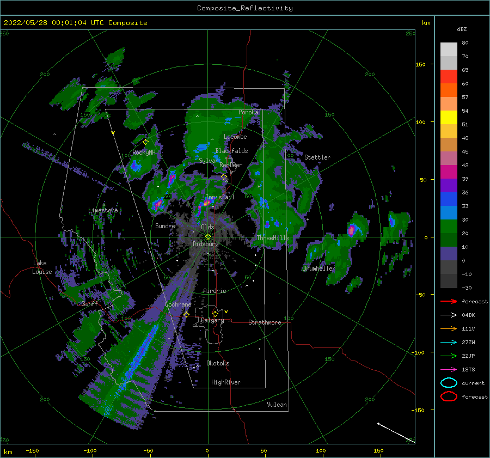Click the light gray 80 dBZ swatch

tap(449, 50)
